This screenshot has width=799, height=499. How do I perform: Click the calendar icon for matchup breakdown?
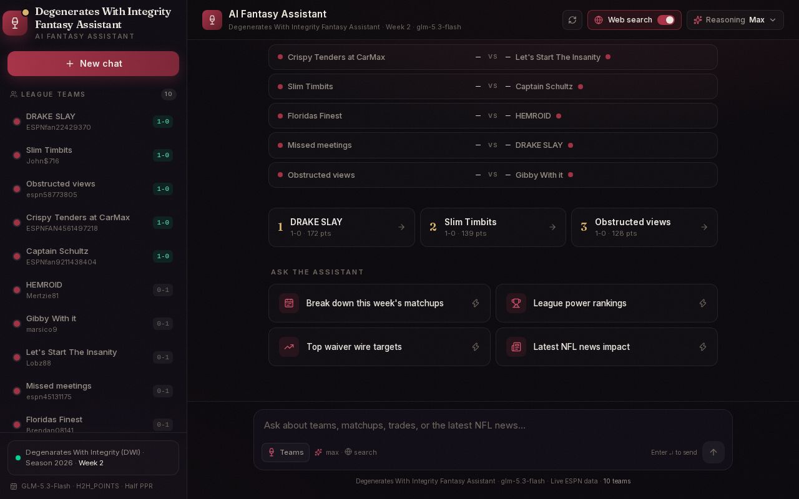289,303
